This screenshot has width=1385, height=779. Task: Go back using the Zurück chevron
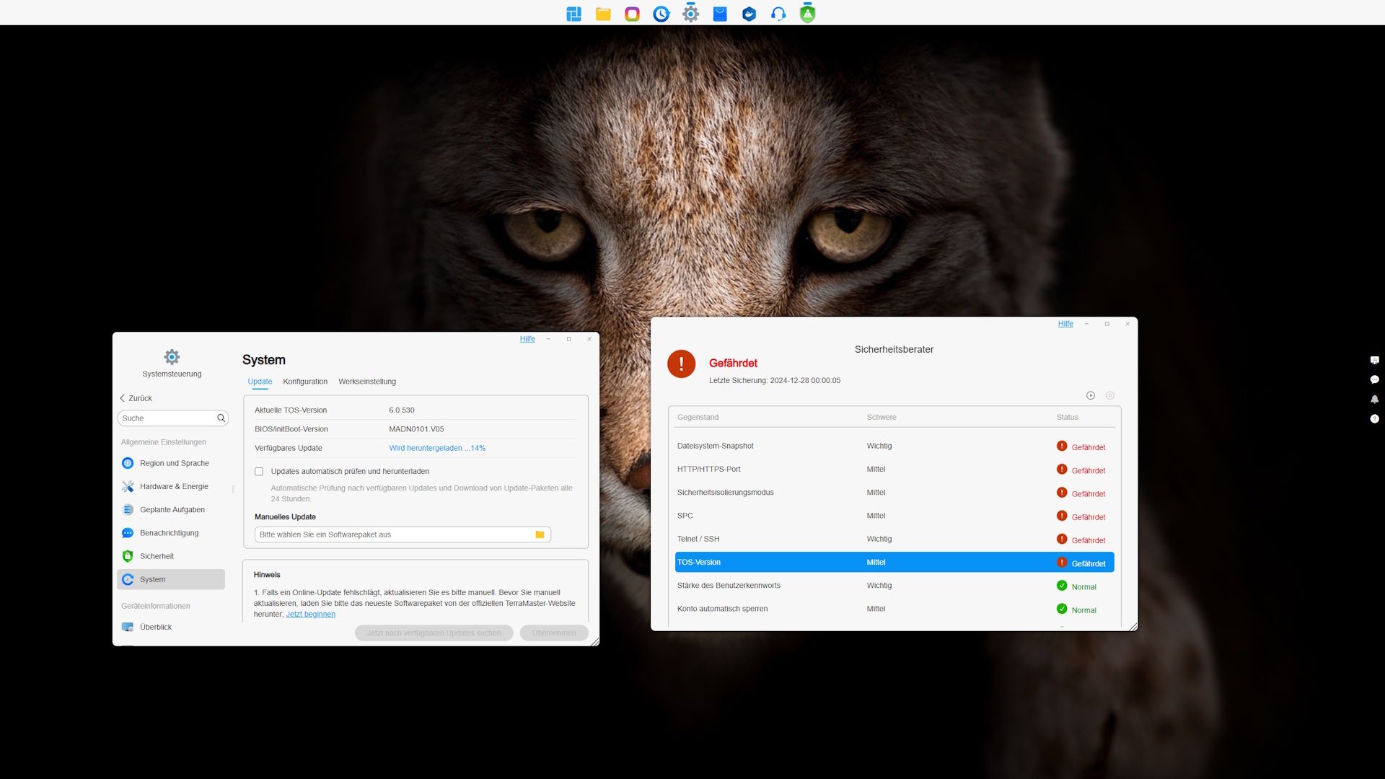point(123,398)
